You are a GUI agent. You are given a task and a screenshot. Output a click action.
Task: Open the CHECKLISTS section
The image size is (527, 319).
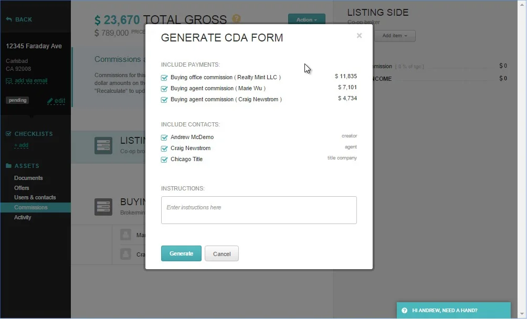tap(33, 134)
